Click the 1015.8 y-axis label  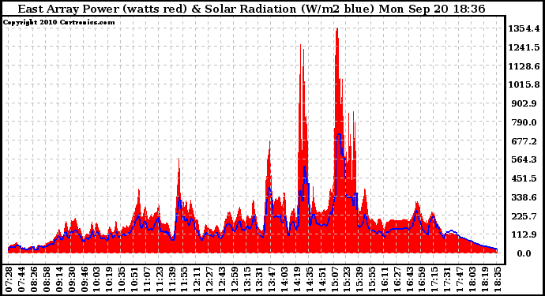click(524, 84)
